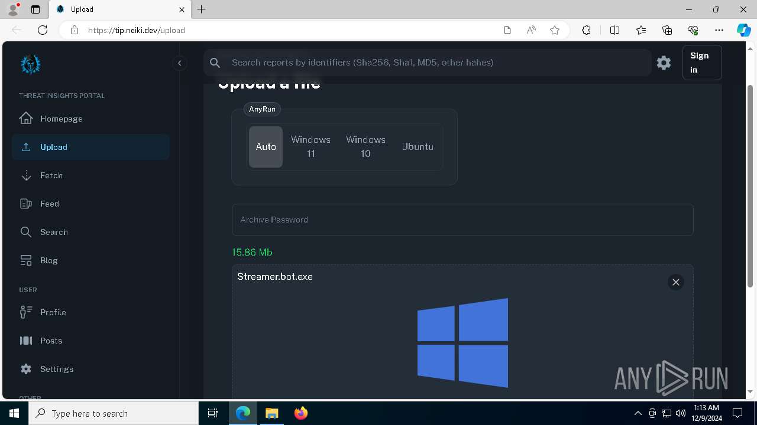Add this page to favorites star
This screenshot has height=425, width=757.
(555, 30)
